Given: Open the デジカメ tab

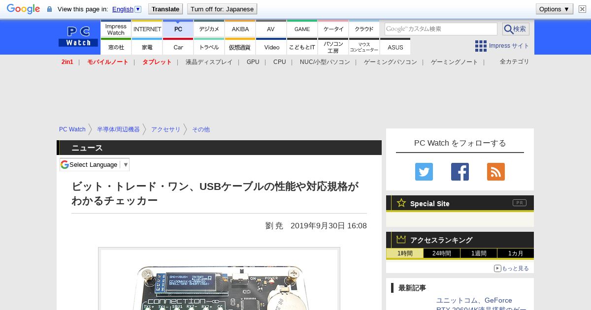Looking at the screenshot, I should (x=209, y=29).
